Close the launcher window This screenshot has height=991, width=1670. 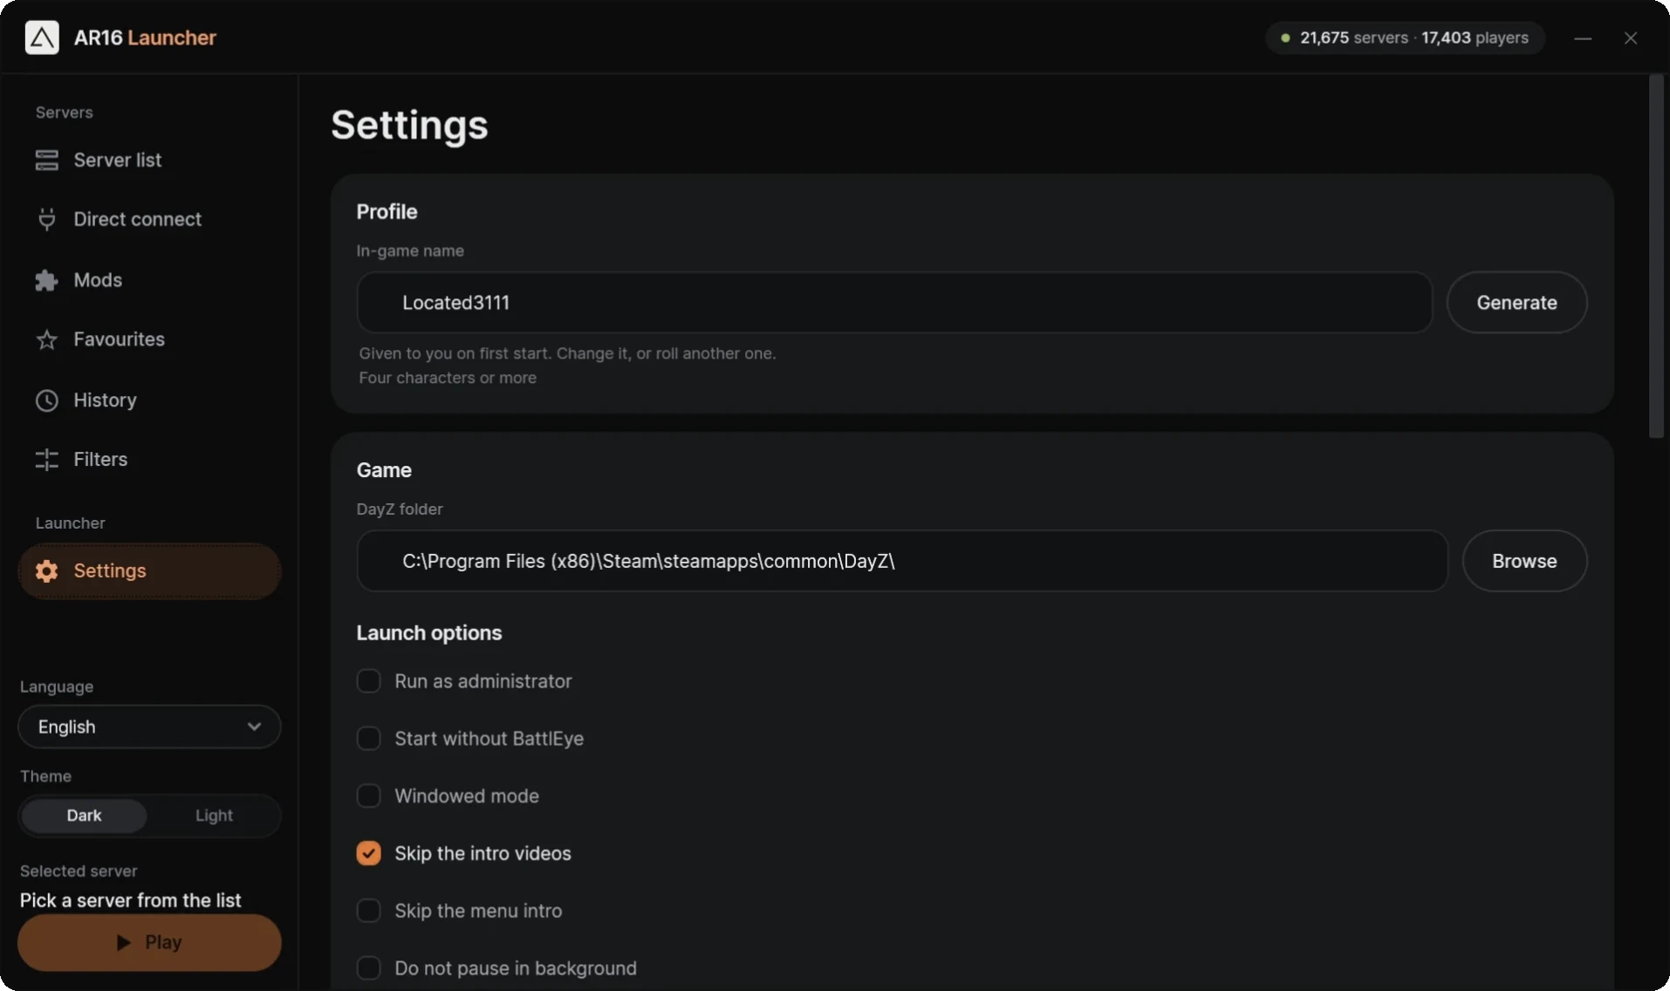pos(1630,38)
